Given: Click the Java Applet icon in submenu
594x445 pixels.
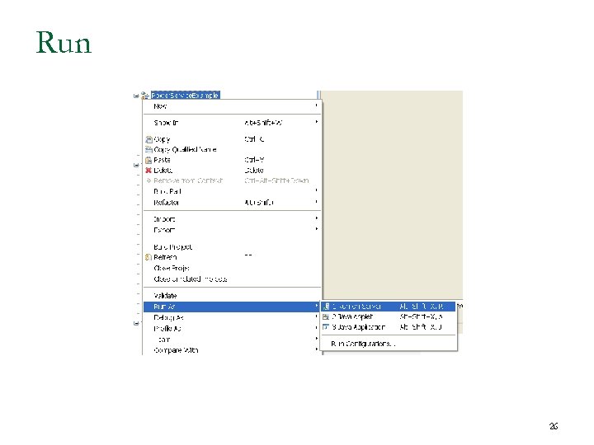Looking at the screenshot, I should pyautogui.click(x=326, y=316).
